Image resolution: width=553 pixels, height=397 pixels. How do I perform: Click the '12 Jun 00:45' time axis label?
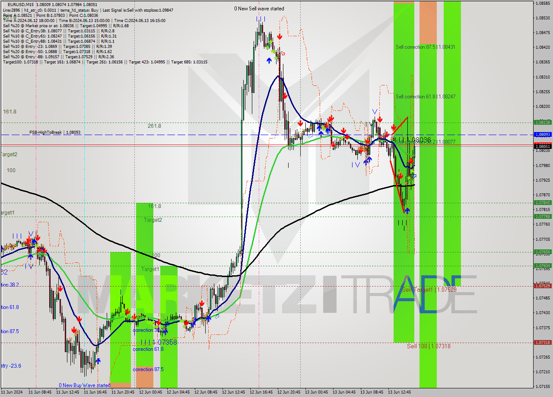pyautogui.click(x=150, y=393)
